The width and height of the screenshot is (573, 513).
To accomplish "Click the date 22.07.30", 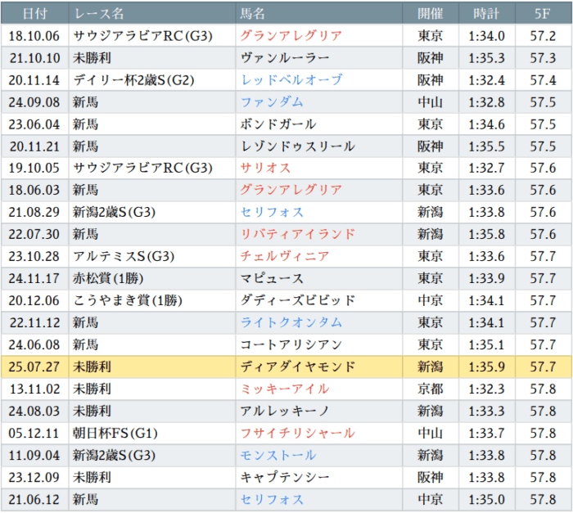I will tap(34, 234).
